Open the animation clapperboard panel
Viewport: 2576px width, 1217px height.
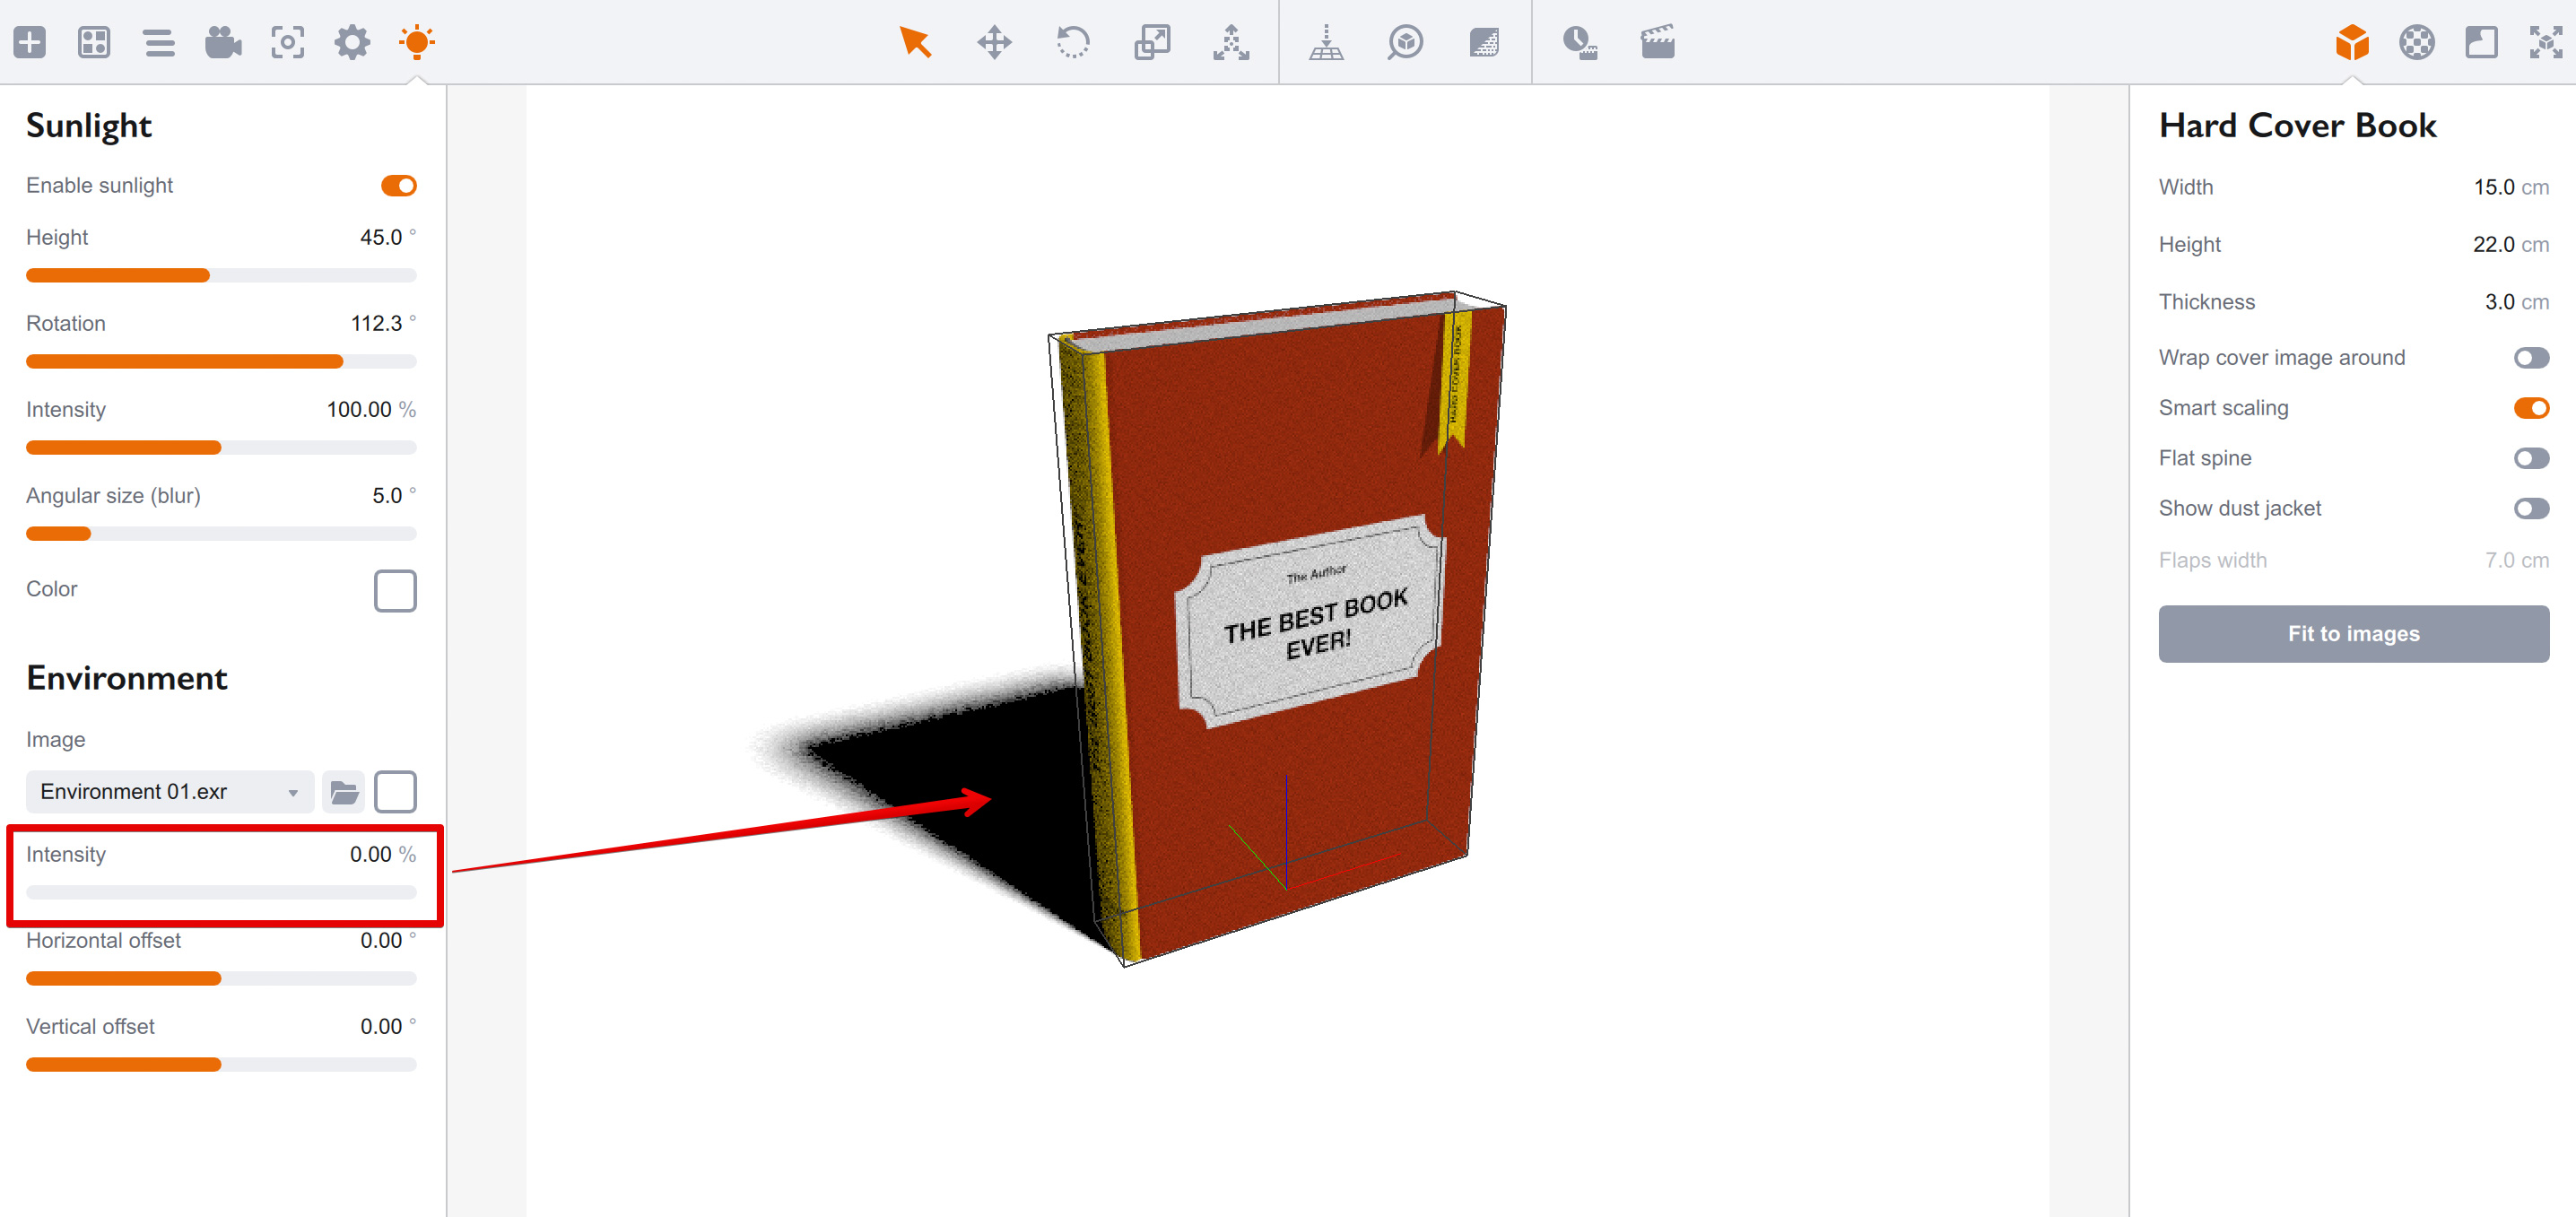(1657, 43)
